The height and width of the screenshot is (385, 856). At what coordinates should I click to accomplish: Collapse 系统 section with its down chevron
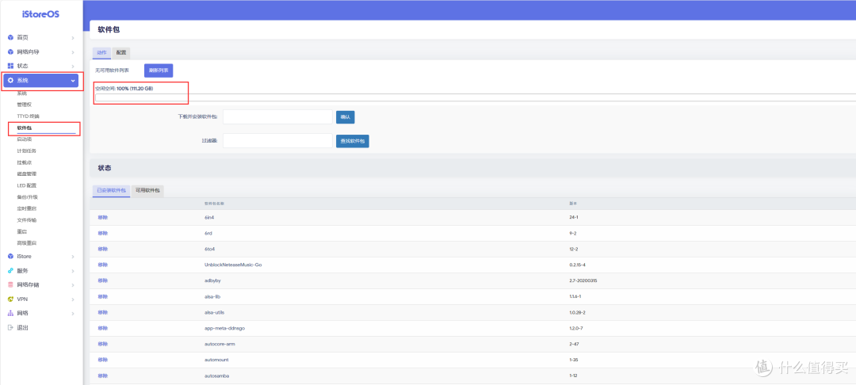(73, 81)
